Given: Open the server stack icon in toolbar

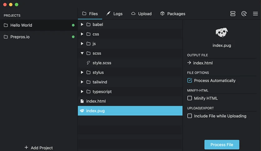Looking at the screenshot, I should pyautogui.click(x=233, y=14).
